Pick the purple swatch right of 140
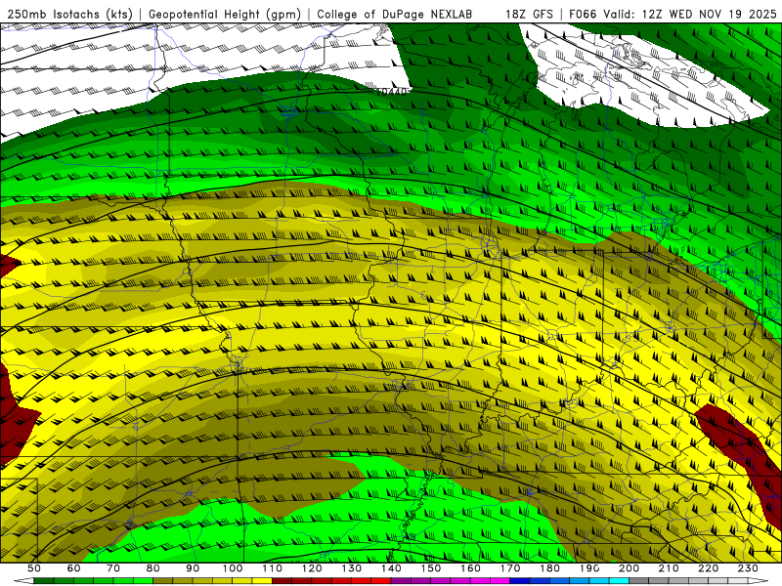 tap(401, 581)
